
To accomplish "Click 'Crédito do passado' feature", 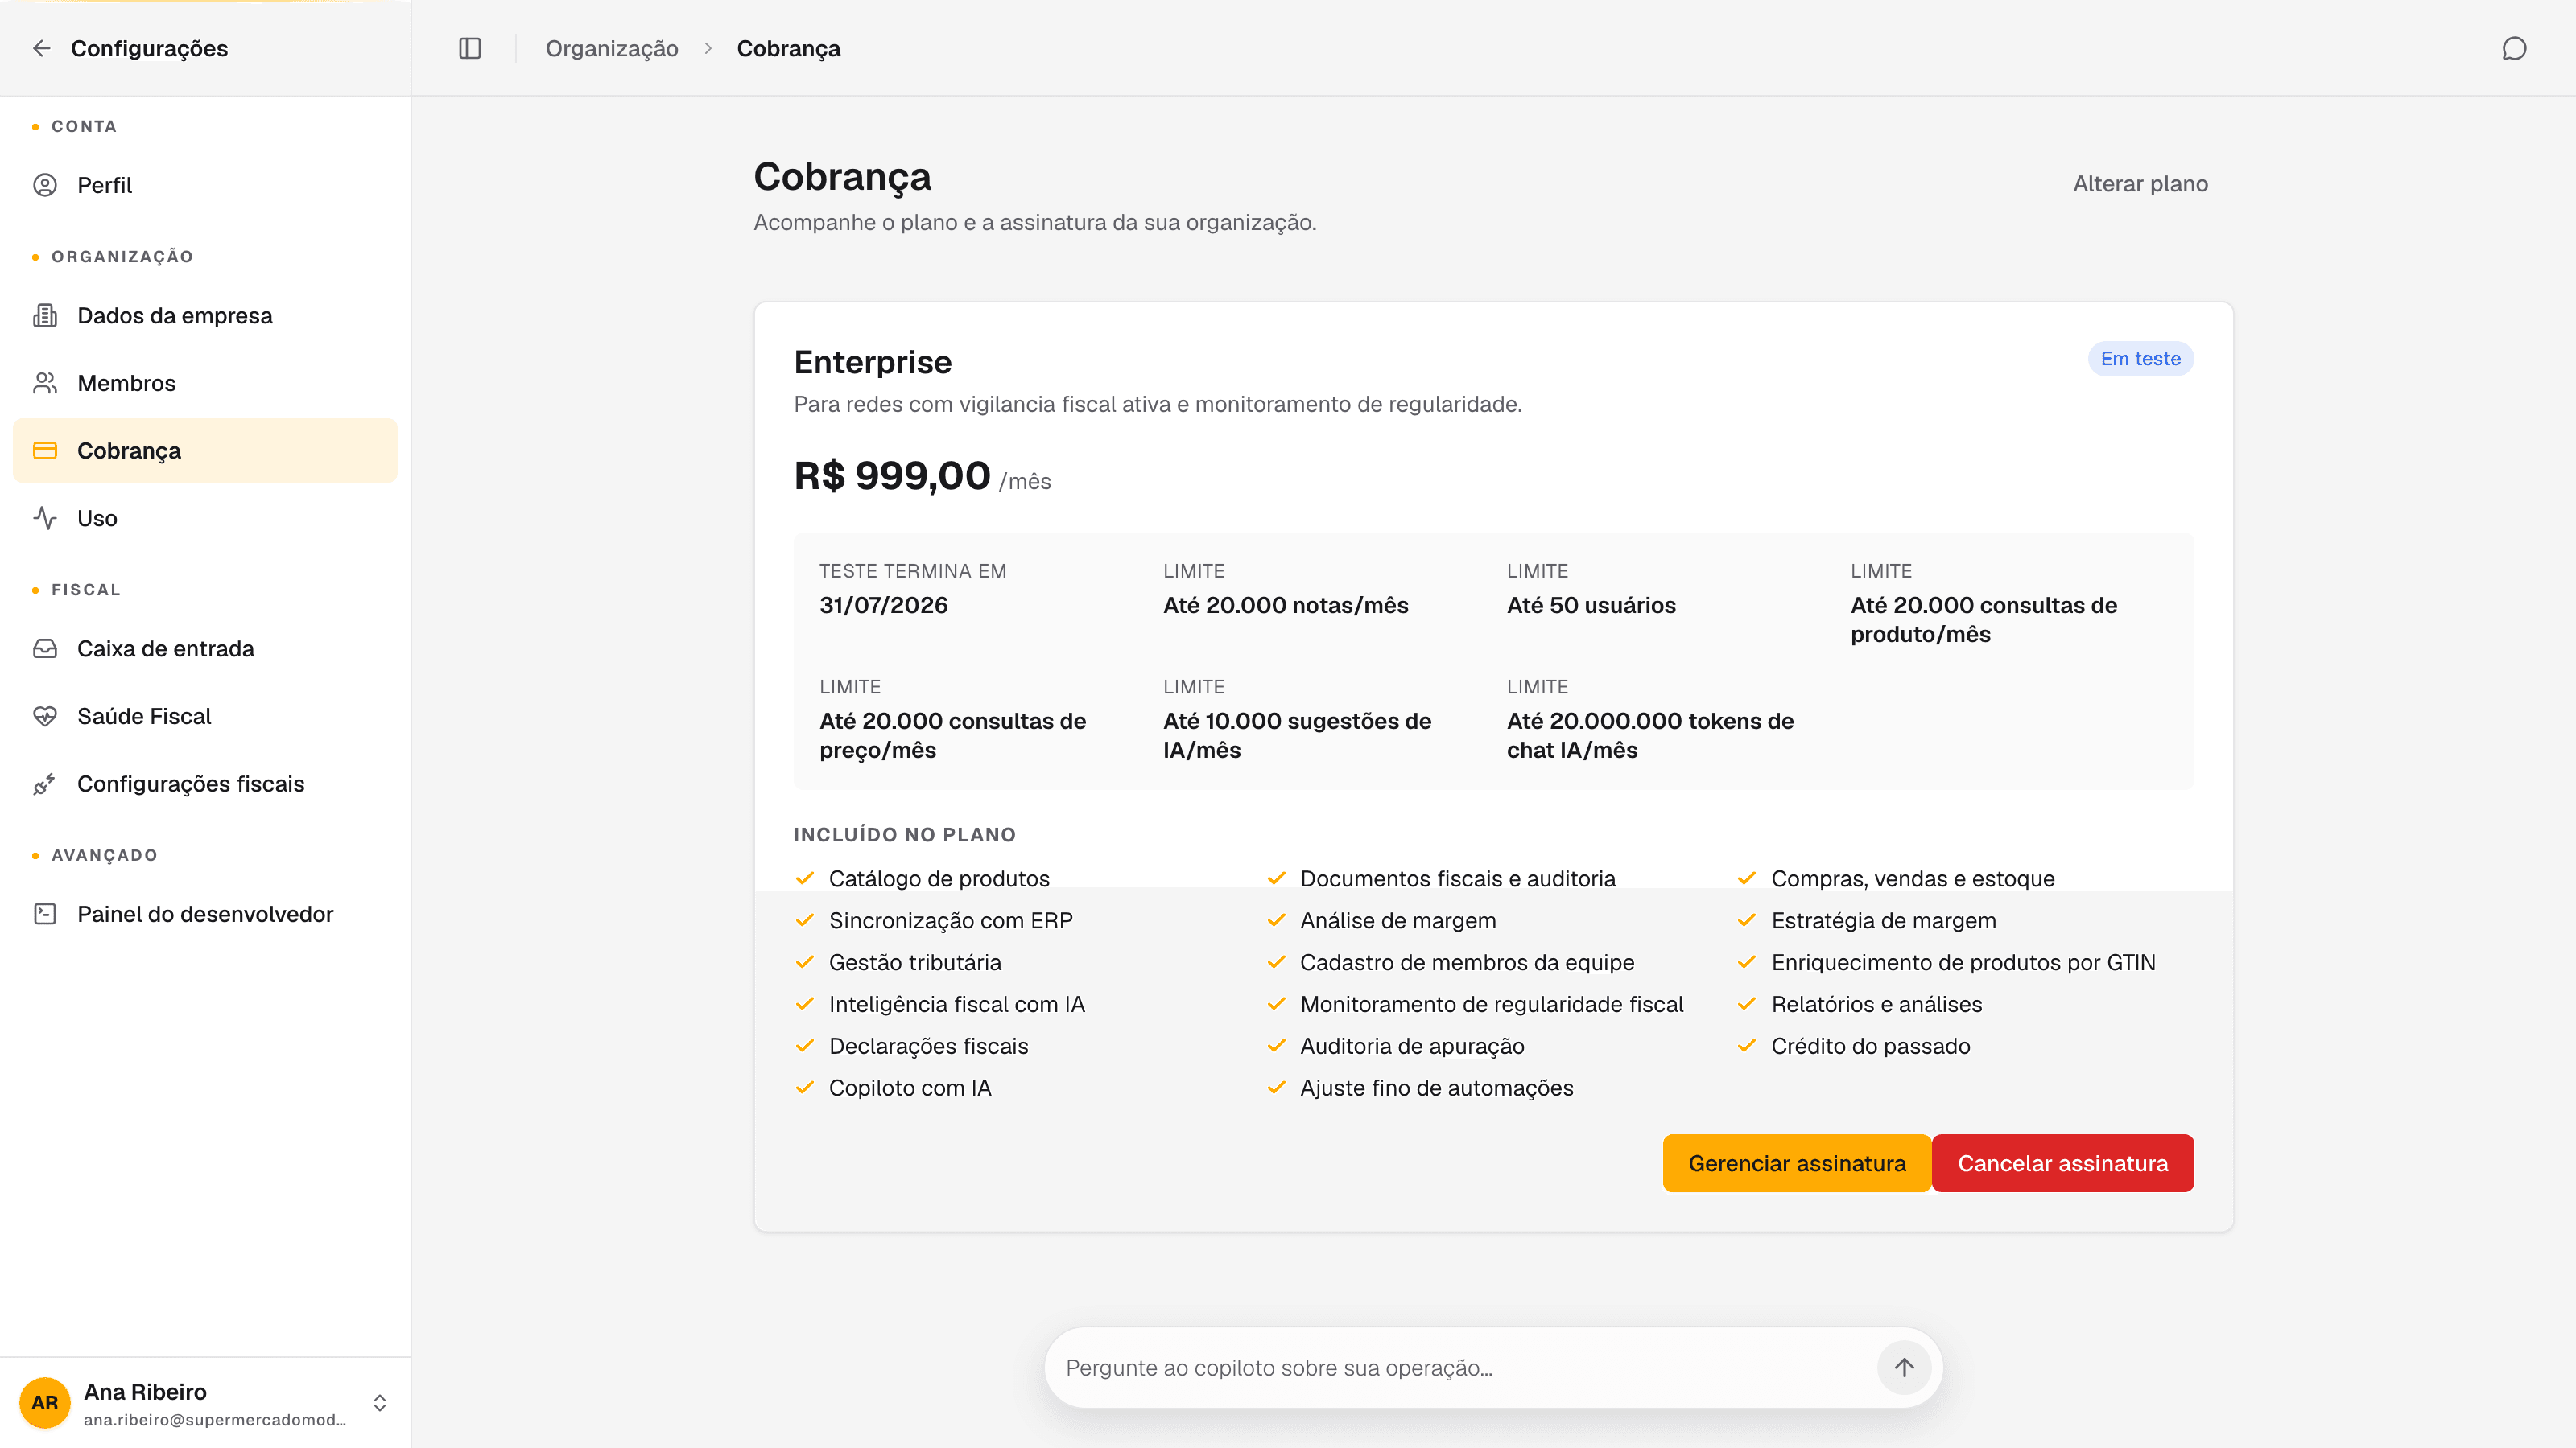I will 1871,1047.
